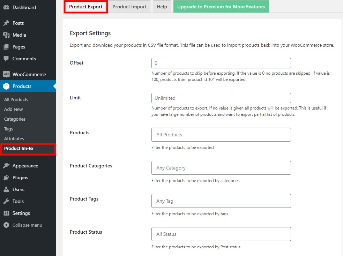Switch to the Product Import tab
Image resolution: width=343 pixels, height=256 pixels.
point(129,7)
